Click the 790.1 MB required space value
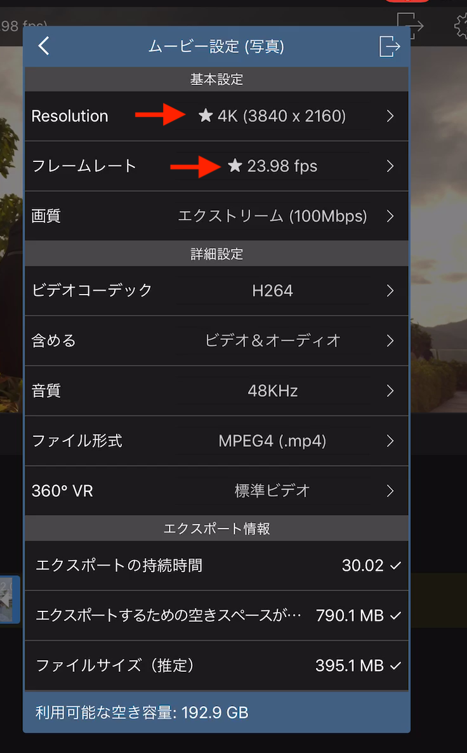The image size is (467, 753). point(350,616)
